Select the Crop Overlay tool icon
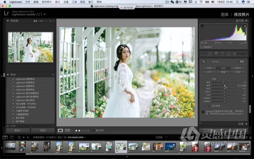254x159 pixels. pyautogui.click(x=203, y=53)
